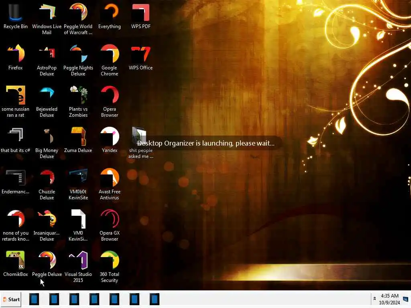This screenshot has width=411, height=308.
Task: Select the Bejeweled Deluxe shortcut
Action: pos(47,101)
